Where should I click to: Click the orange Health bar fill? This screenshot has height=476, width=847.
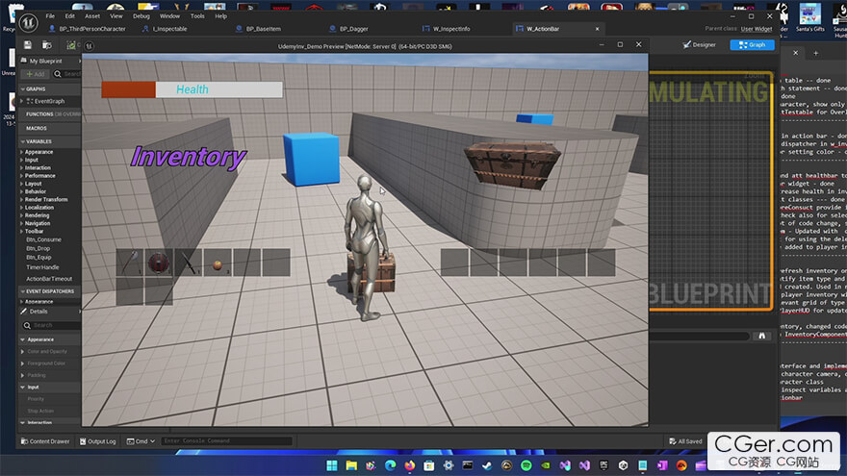point(129,89)
